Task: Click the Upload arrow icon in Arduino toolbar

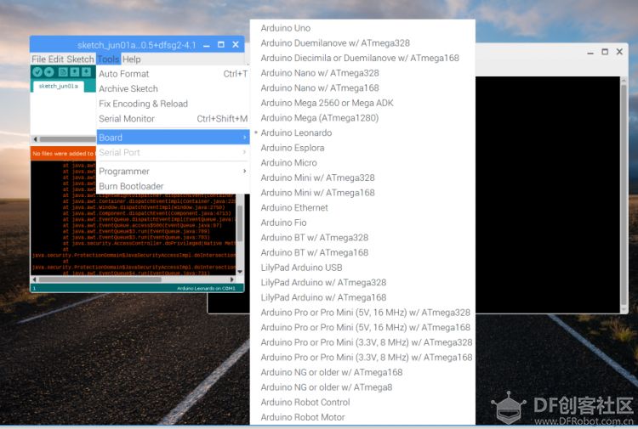Action: point(48,72)
